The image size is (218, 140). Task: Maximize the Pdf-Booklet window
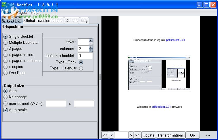(206, 5)
